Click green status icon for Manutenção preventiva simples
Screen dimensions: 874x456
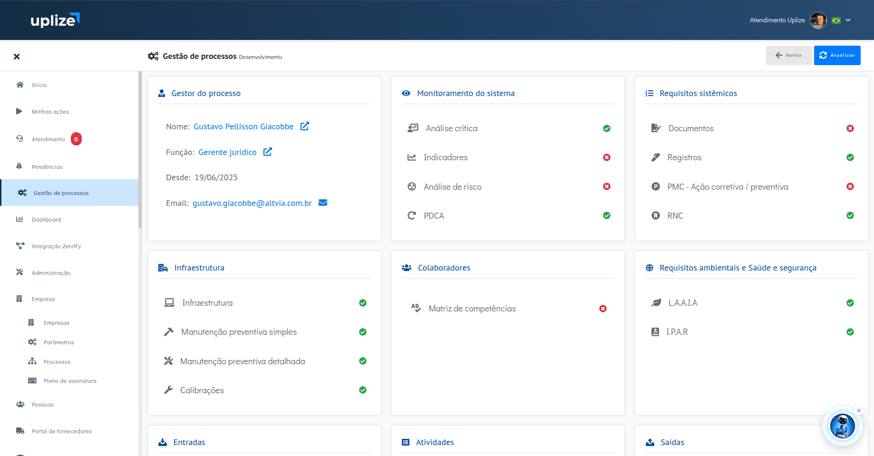pyautogui.click(x=363, y=332)
